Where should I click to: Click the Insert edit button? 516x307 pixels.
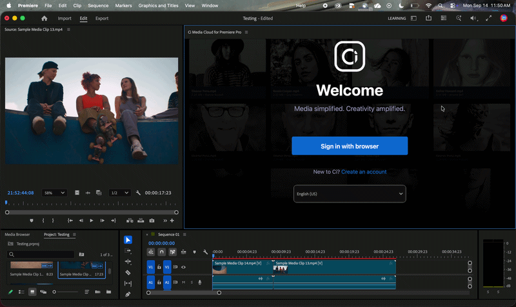(130, 221)
